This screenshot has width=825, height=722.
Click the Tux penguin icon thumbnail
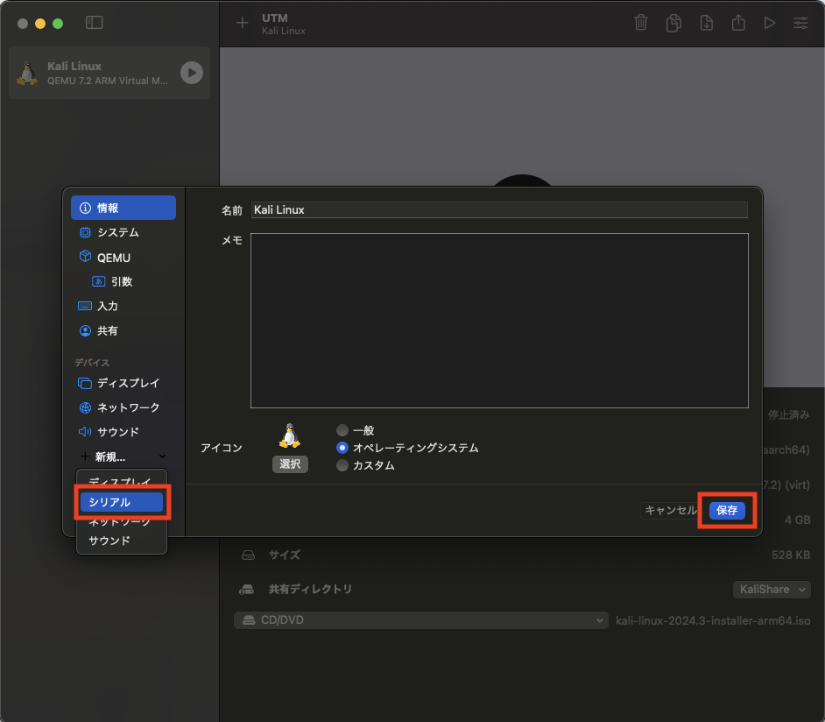290,435
